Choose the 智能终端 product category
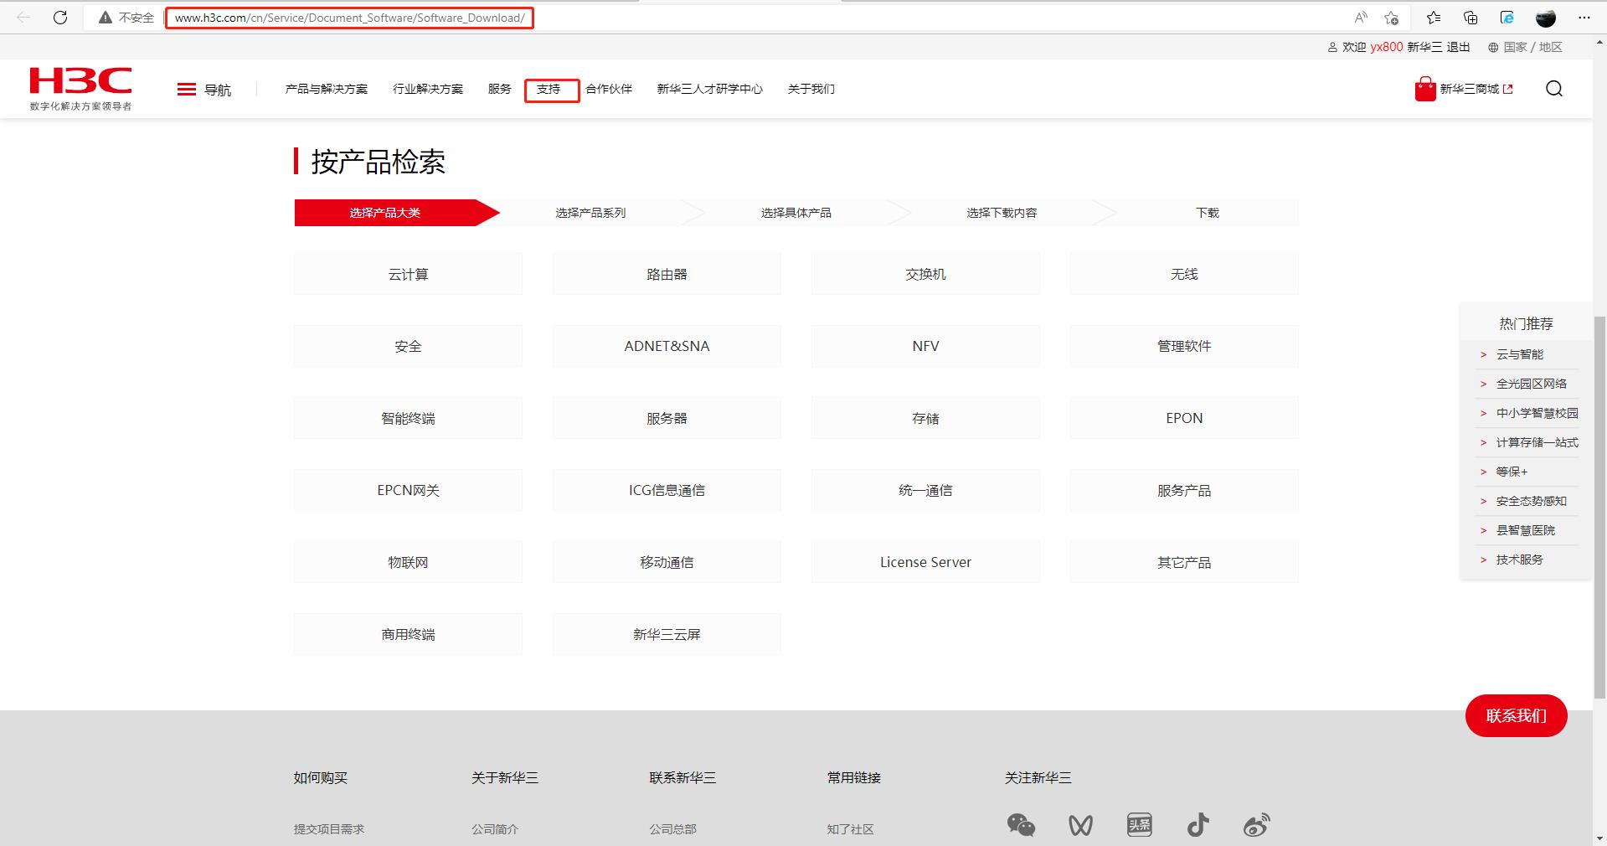The image size is (1607, 846). click(408, 418)
